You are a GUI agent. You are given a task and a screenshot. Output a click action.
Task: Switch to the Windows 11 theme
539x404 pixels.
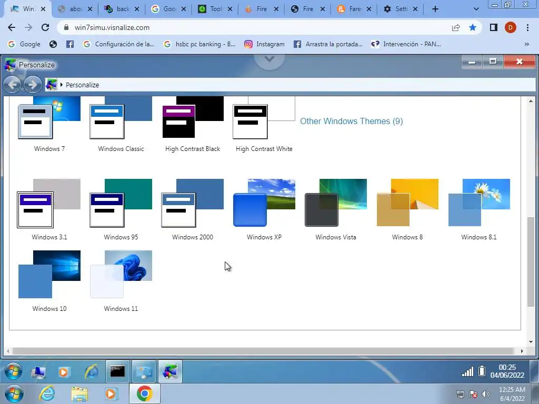pyautogui.click(x=121, y=281)
